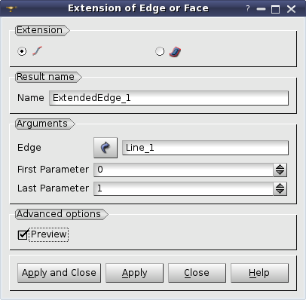Click the Name field containing ExtendedEdge_1
The image size is (306, 300).
[169, 98]
